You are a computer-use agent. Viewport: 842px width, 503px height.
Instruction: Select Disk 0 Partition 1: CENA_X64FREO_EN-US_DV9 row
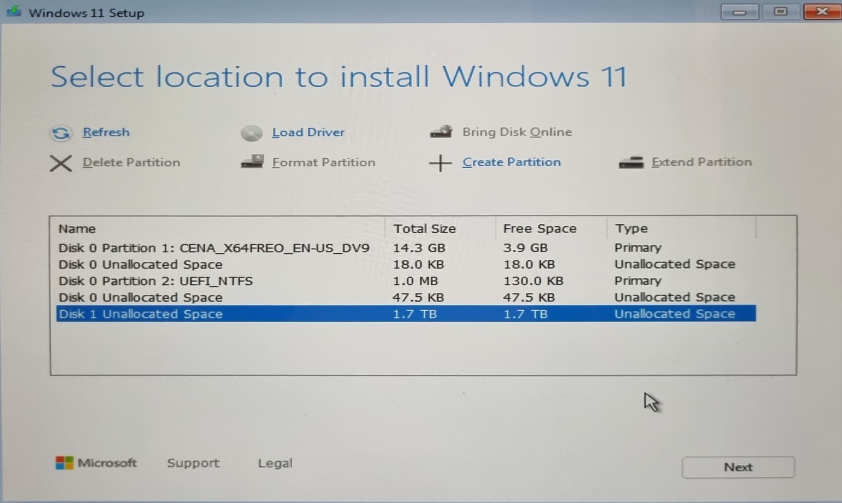tap(406, 248)
